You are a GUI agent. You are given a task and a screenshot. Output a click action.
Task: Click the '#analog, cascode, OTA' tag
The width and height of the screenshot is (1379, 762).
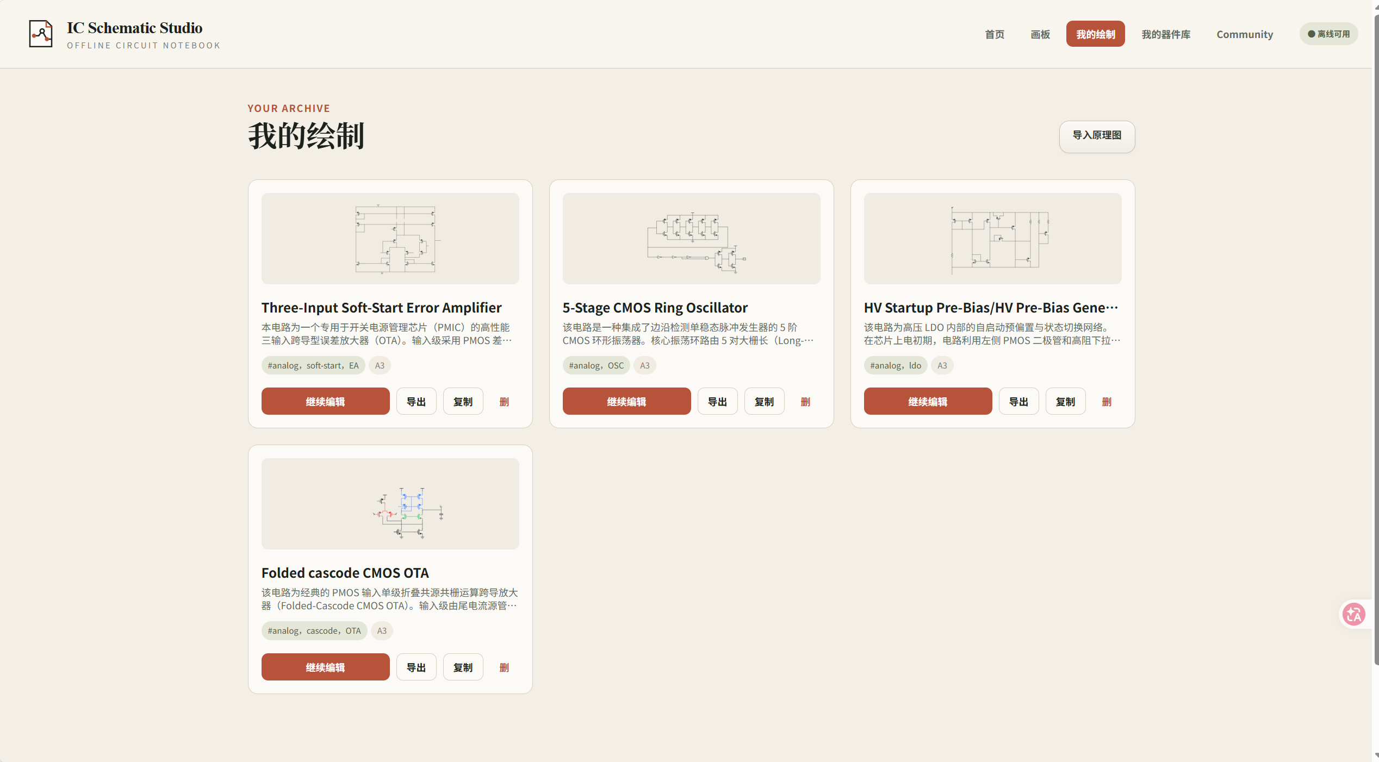(x=314, y=631)
